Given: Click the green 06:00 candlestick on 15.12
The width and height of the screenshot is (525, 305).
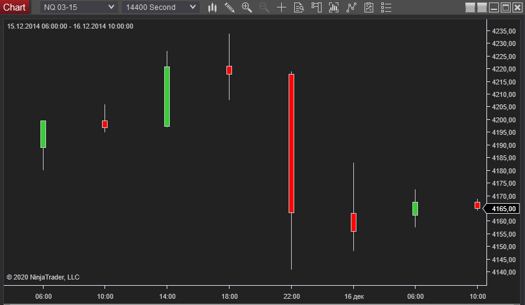Looking at the screenshot, I should (x=43, y=134).
